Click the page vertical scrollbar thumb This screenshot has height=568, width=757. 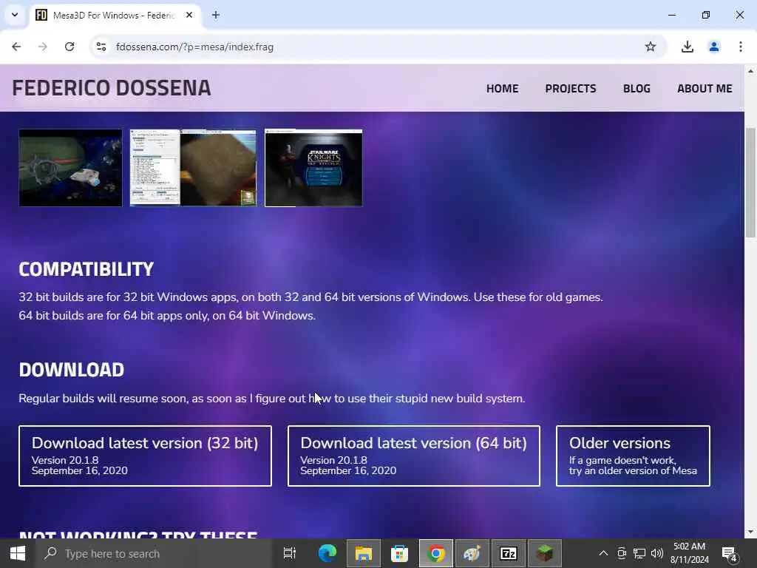751,183
